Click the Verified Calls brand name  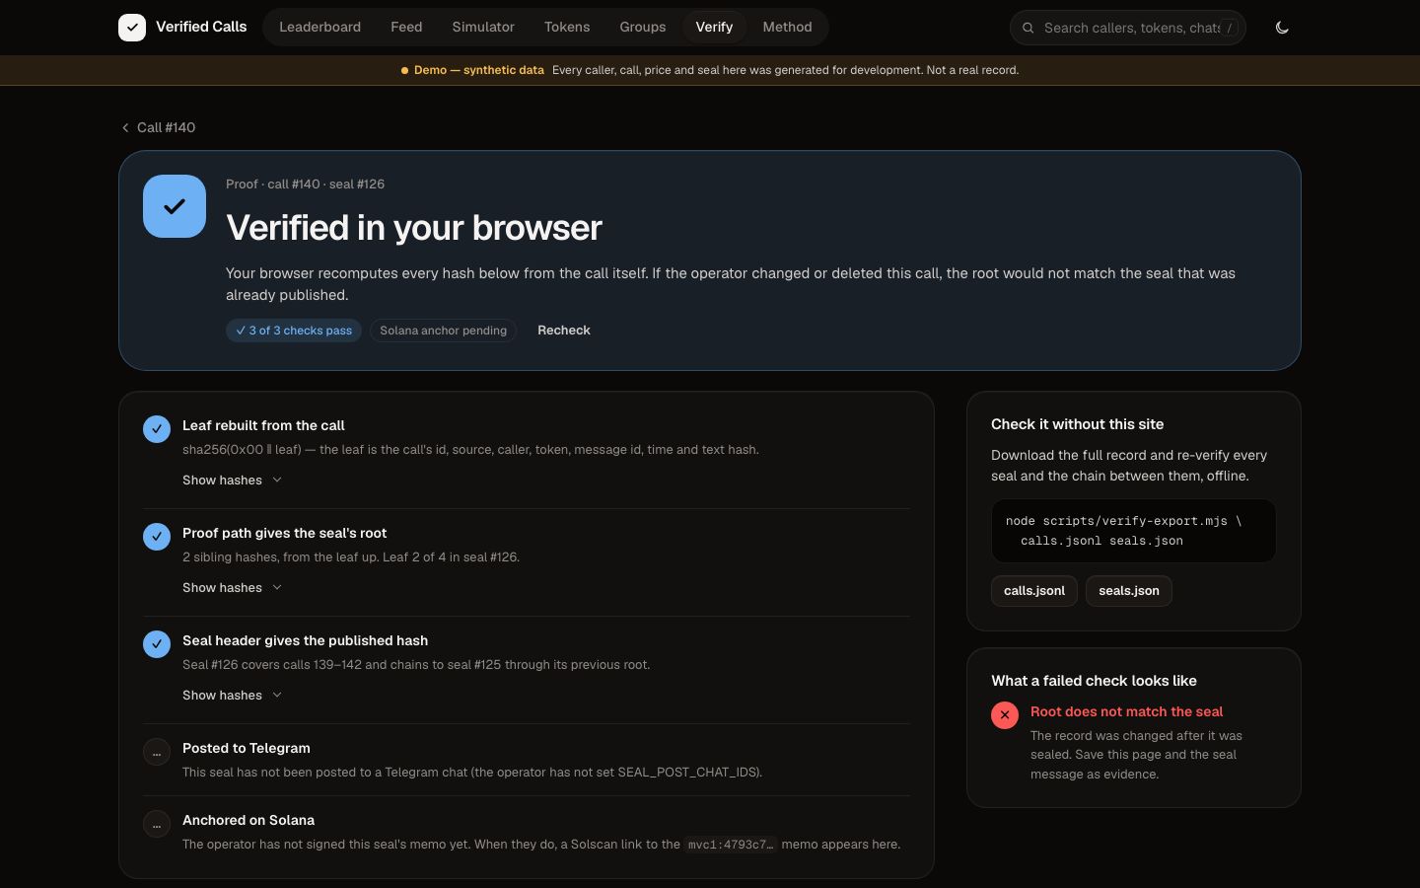(201, 27)
